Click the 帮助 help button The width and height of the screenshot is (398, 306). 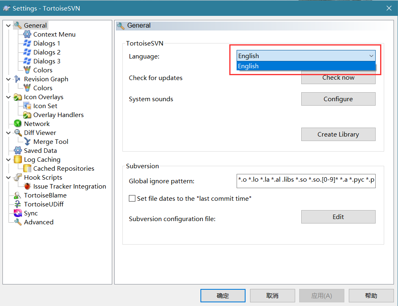[371, 295]
